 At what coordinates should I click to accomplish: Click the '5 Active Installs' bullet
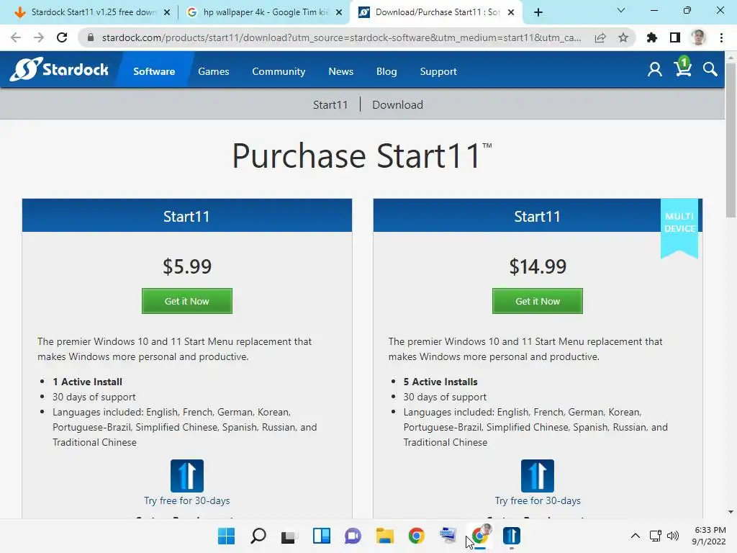[x=440, y=382]
